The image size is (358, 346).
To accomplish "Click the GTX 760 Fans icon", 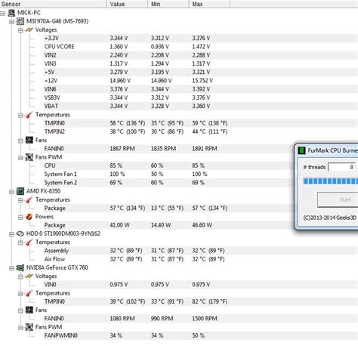I will click(29, 310).
